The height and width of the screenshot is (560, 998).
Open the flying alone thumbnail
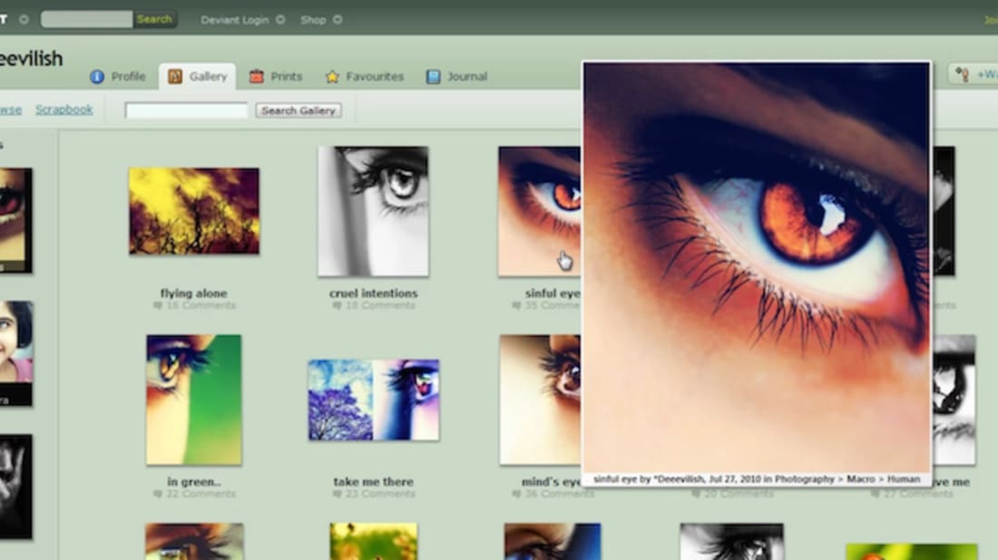(x=193, y=211)
